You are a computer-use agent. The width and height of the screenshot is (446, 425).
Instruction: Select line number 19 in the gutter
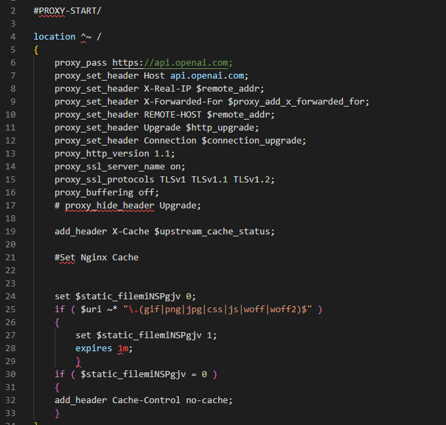point(10,232)
